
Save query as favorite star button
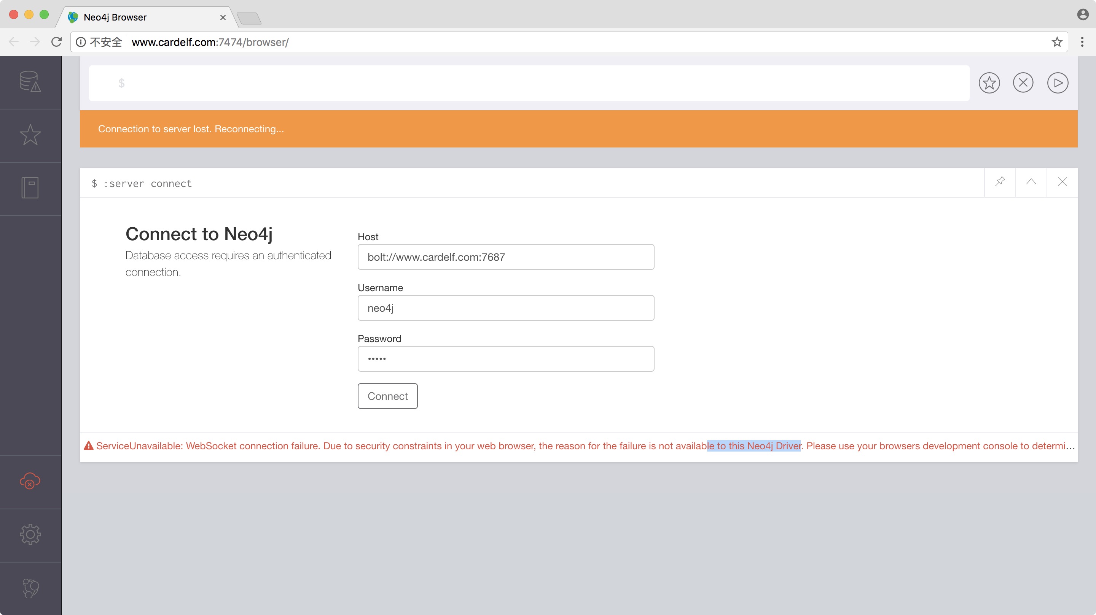click(989, 83)
